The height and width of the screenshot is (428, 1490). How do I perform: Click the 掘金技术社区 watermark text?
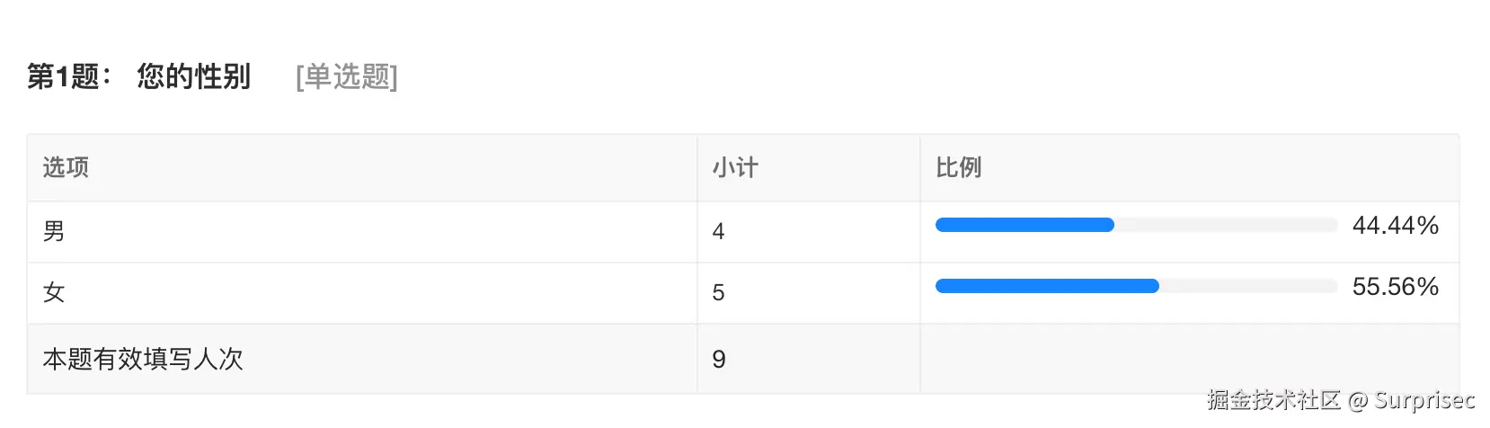click(1273, 399)
